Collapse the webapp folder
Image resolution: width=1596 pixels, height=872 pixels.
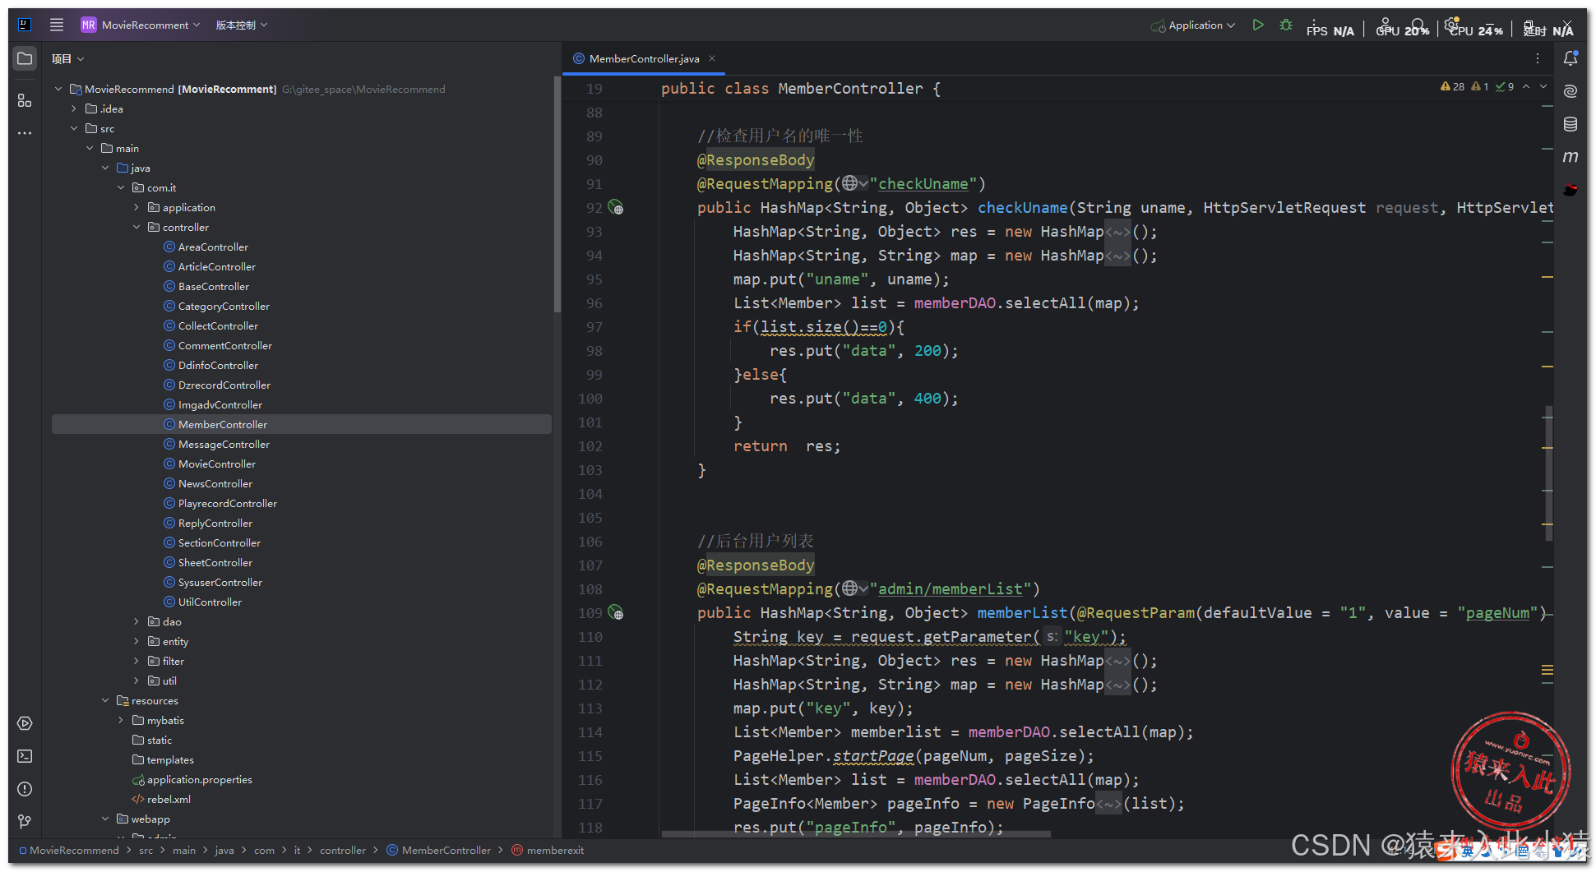[x=105, y=819]
